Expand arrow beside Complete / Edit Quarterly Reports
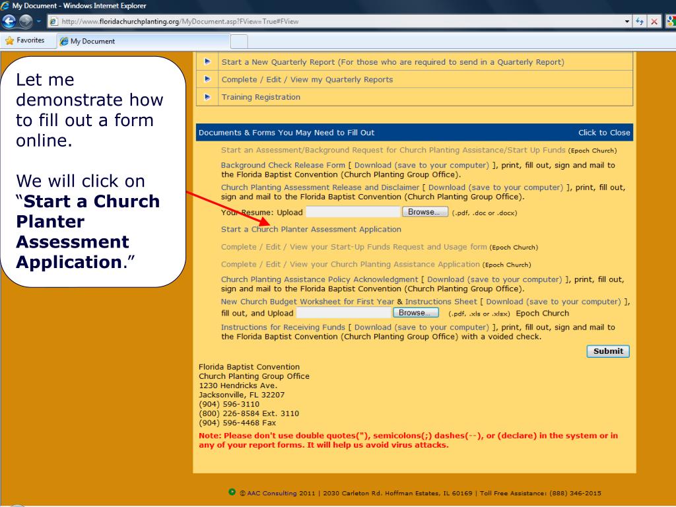Image resolution: width=676 pixels, height=507 pixels. 207,79
